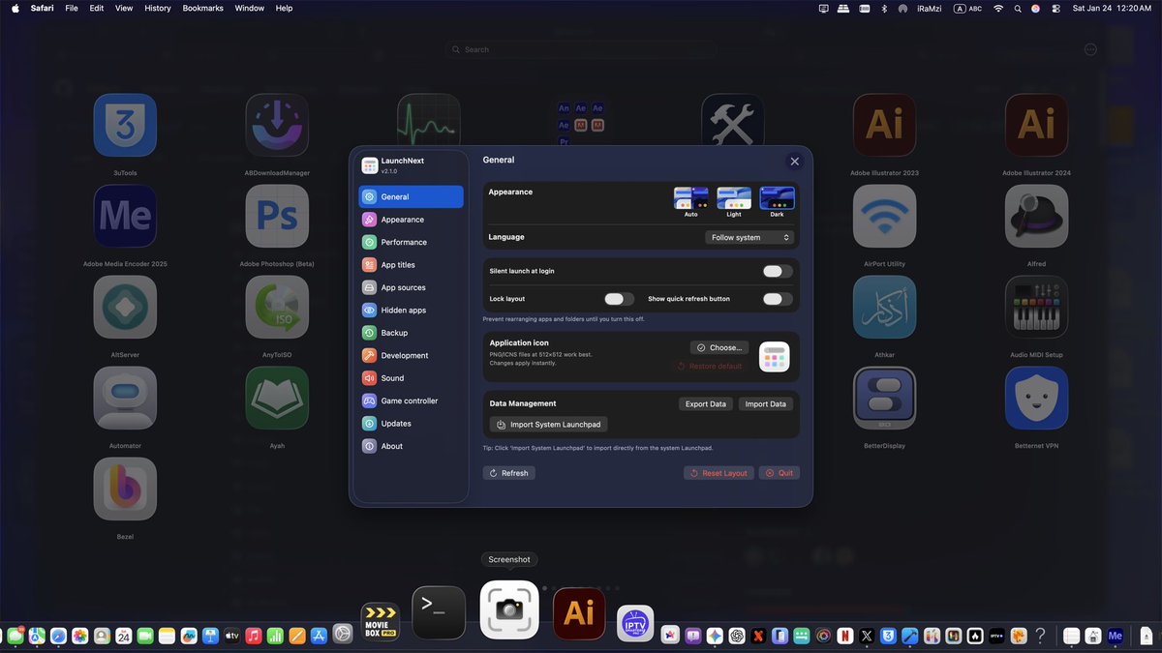Open the Adobe apps folder icon
Viewport: 1162px width, 653px height.
coord(580,125)
